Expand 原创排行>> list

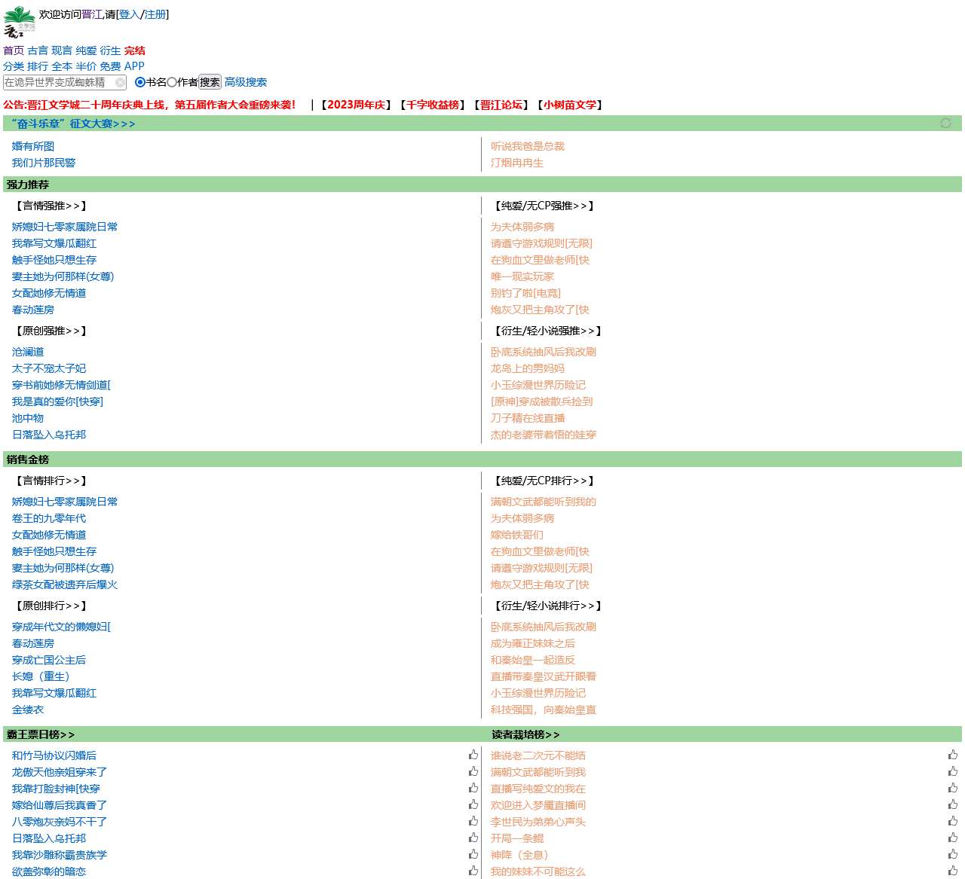click(x=50, y=606)
